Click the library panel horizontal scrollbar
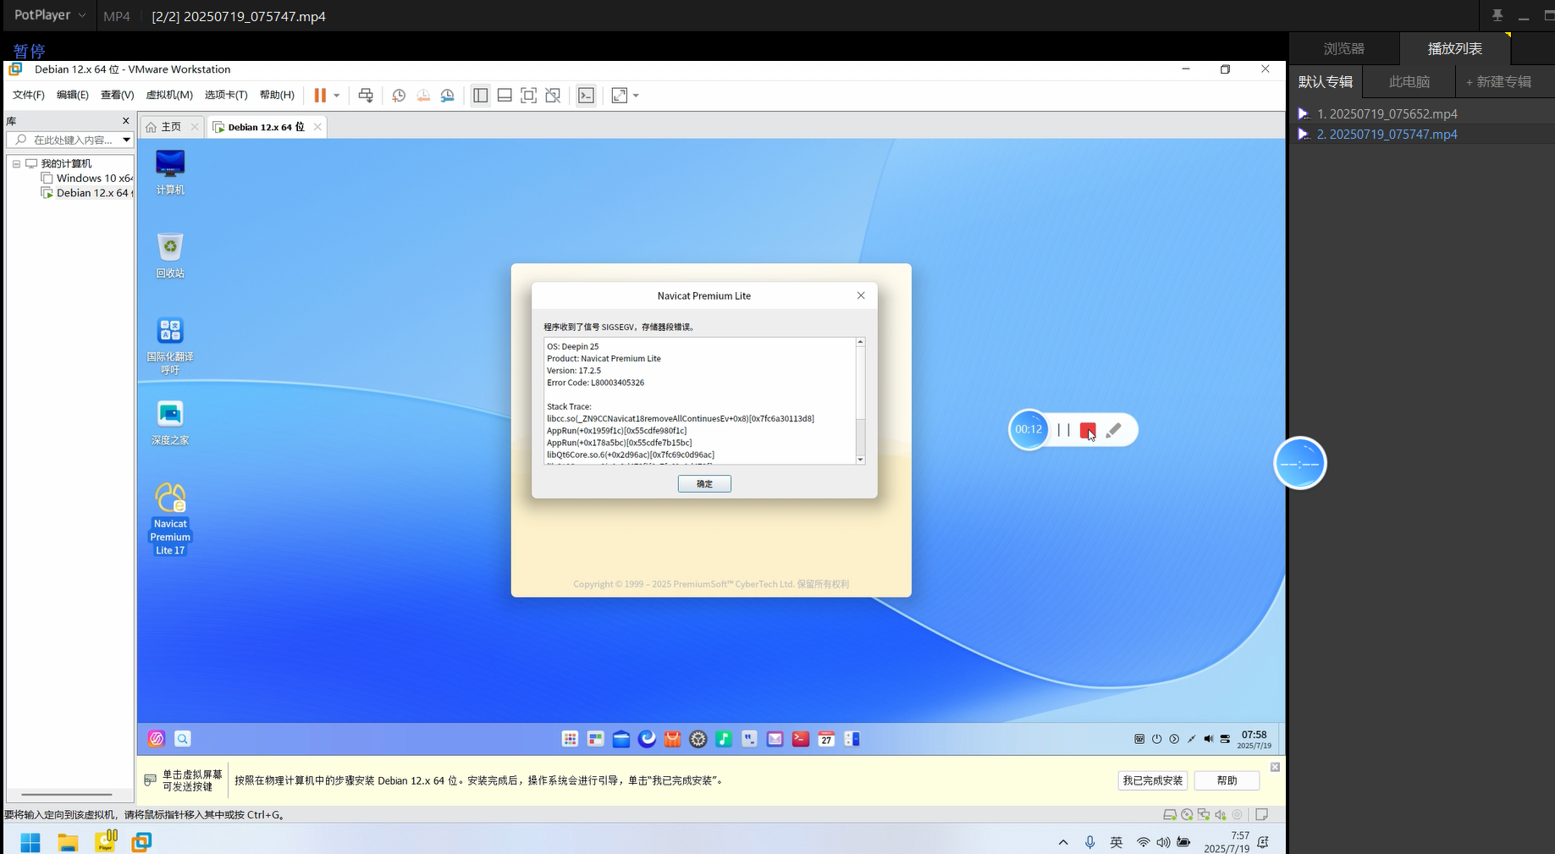Viewport: 1555px width, 854px height. (67, 795)
